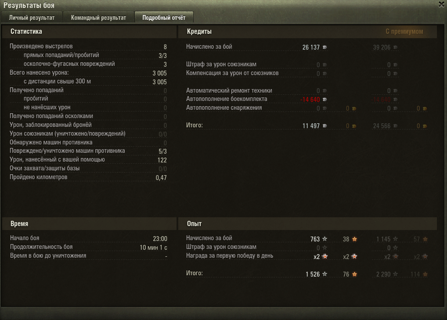
Task: Click x2 first victory bonus star icon
Action: pyautogui.click(x=324, y=256)
